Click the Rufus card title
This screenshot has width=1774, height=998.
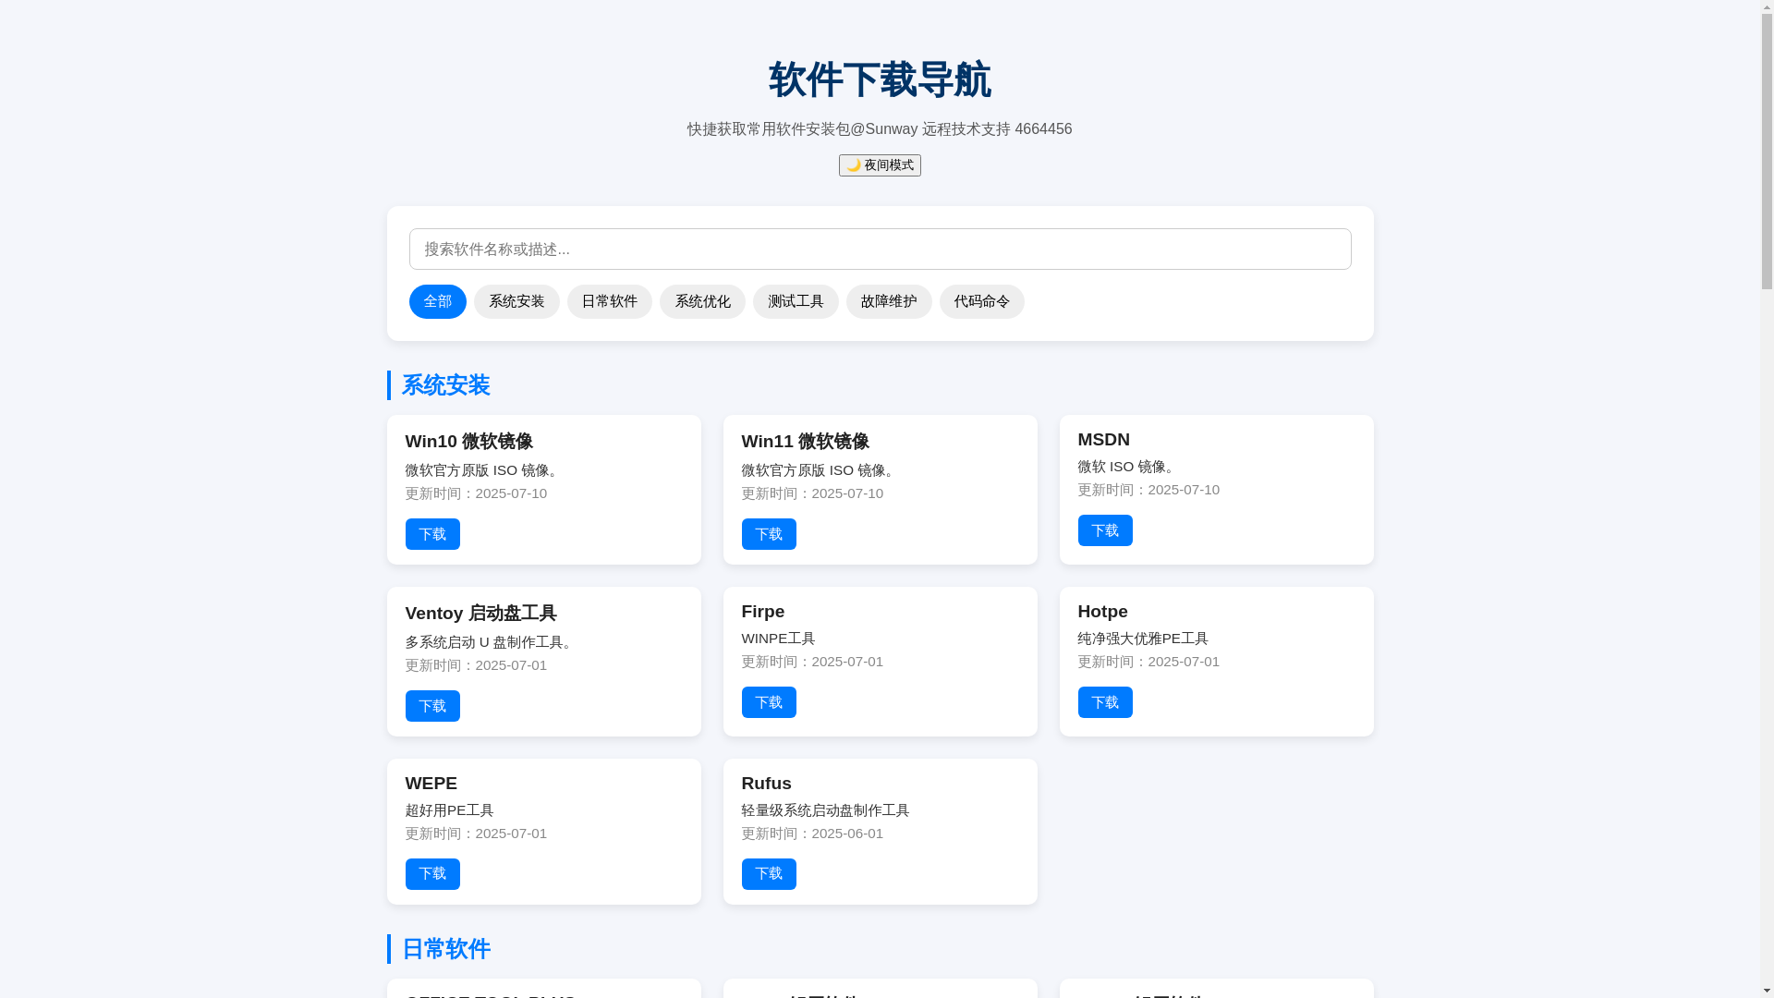pos(767,784)
